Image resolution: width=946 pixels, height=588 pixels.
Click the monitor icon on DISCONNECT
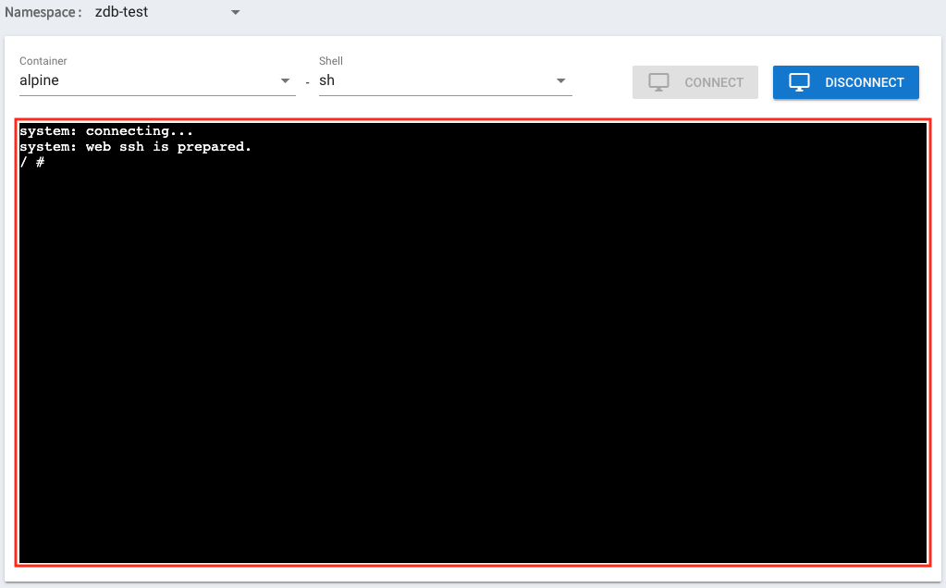click(799, 82)
